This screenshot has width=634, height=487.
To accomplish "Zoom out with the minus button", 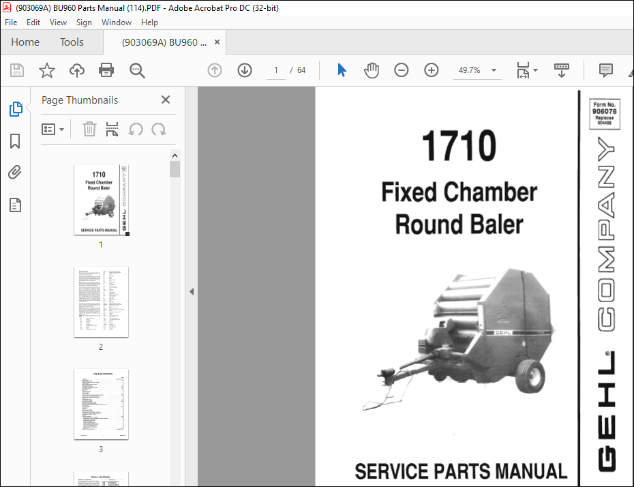I will click(x=401, y=70).
